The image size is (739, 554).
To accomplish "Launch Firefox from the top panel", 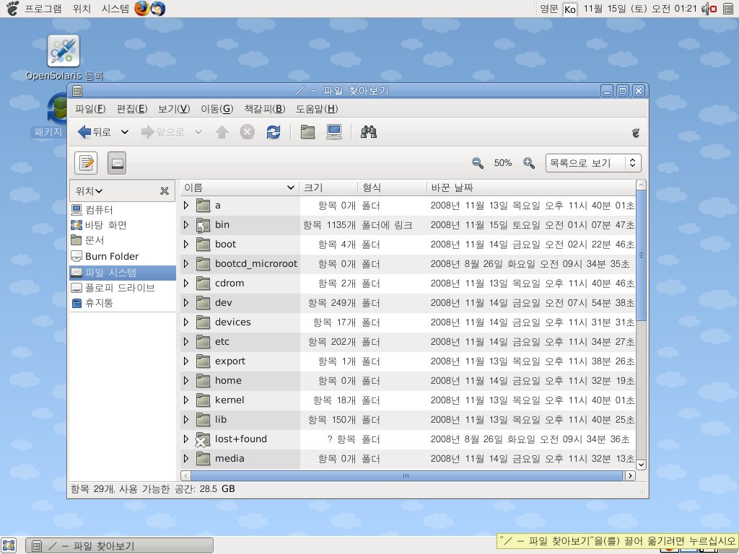I will [141, 9].
